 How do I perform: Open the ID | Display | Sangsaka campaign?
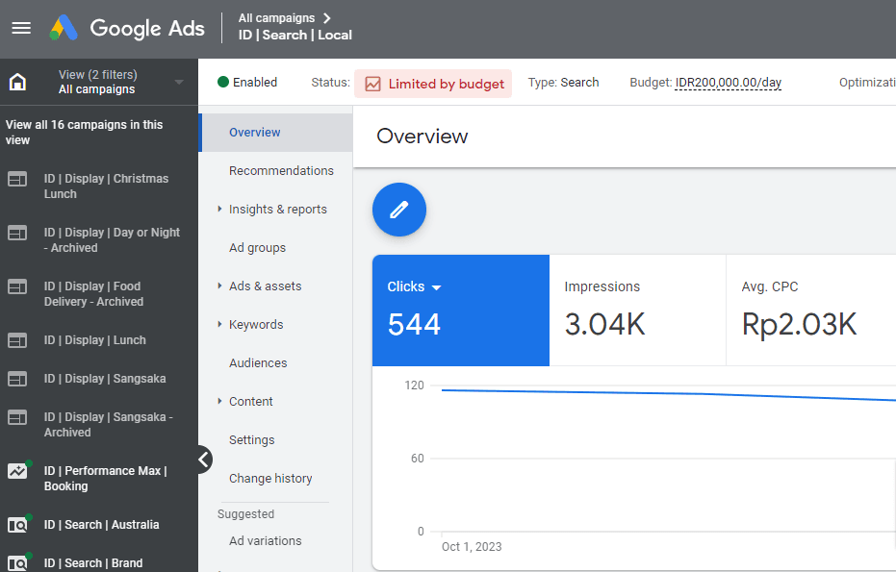click(104, 379)
